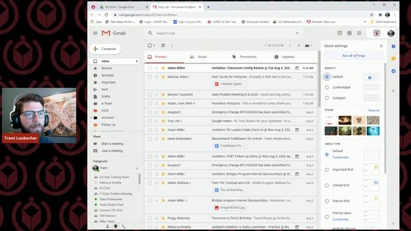
Task: Toggle importance marker on Maryse Toussaint email
Action: (162, 94)
